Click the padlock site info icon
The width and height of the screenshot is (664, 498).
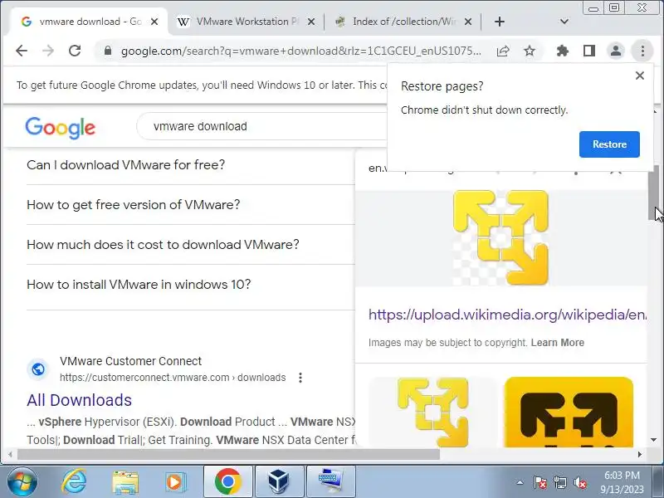click(x=108, y=51)
